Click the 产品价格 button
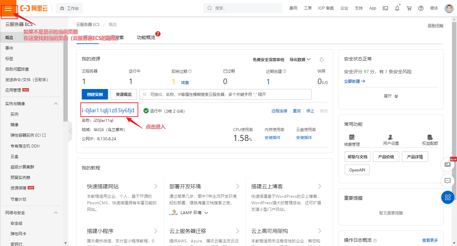457x246 pixels. 386,157
